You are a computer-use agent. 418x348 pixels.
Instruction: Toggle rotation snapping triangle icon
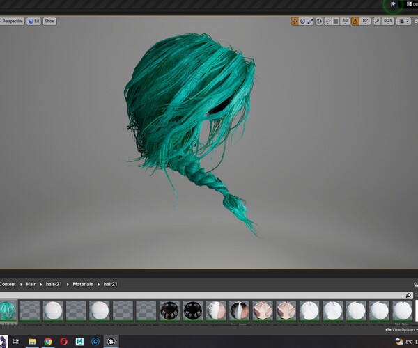click(355, 22)
